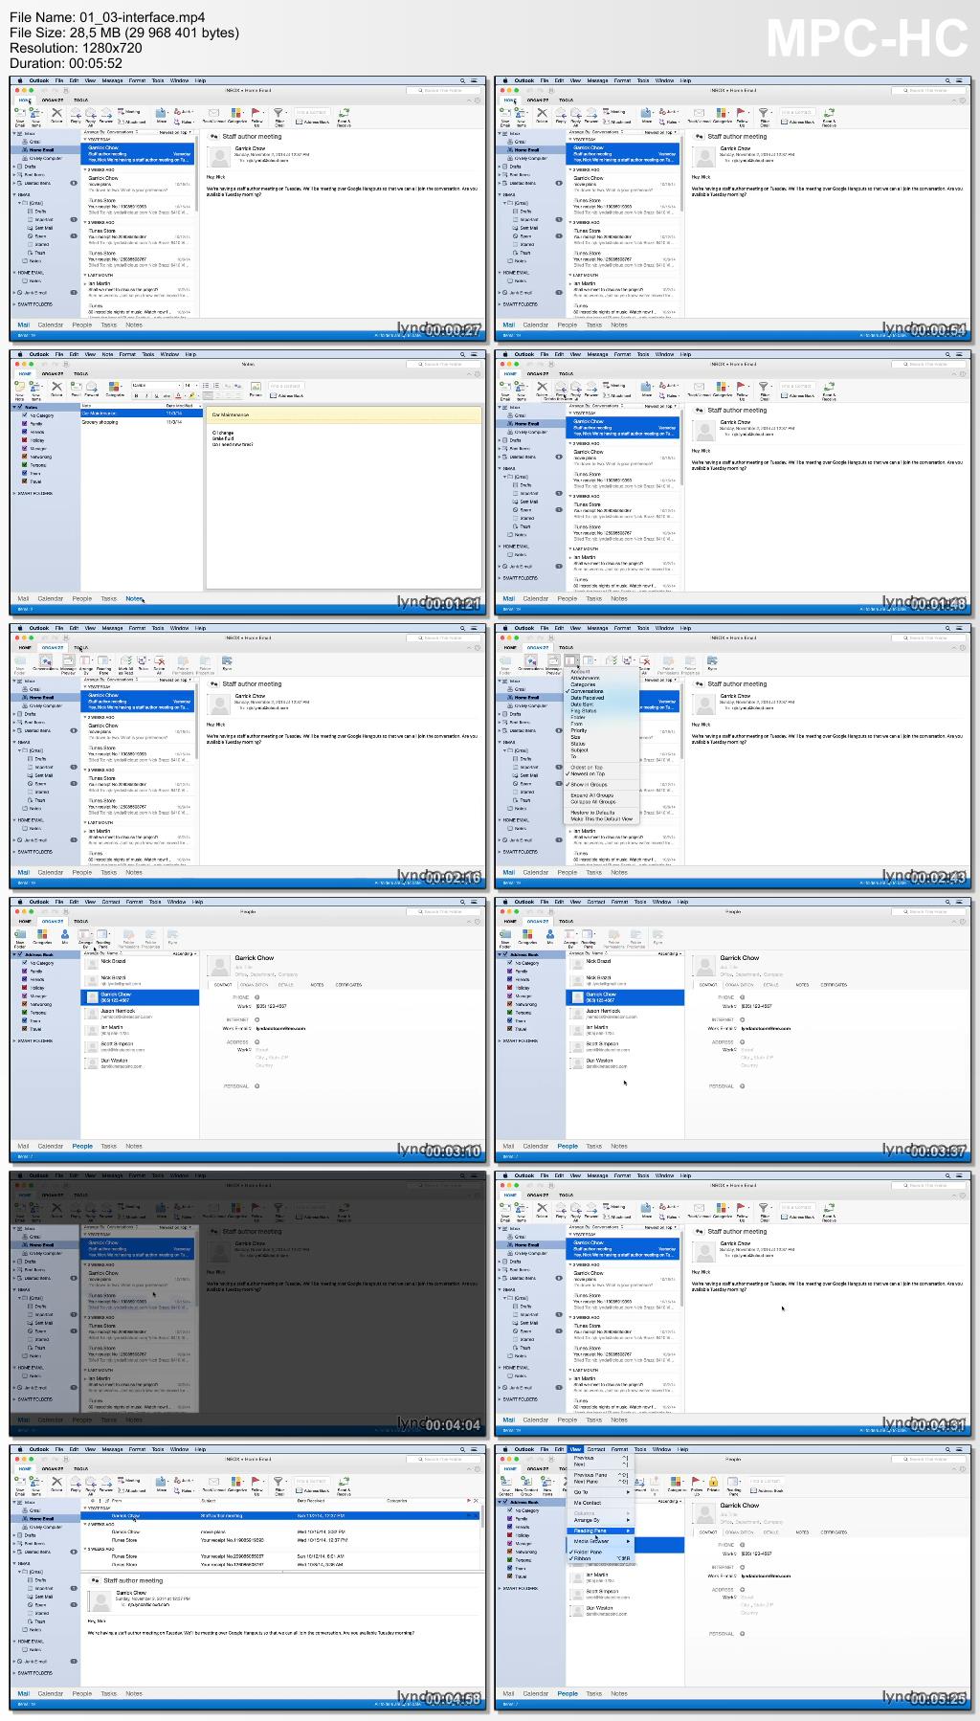Viewport: 980px width, 1721px height.
Task: Expand Ian Martin conversation triangle in 00:00:27 frame
Action: pyautogui.click(x=86, y=283)
